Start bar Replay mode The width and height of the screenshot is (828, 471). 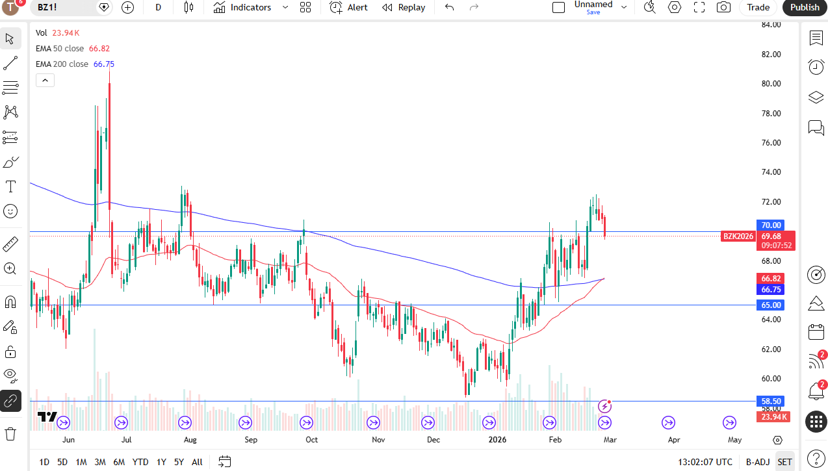point(404,8)
